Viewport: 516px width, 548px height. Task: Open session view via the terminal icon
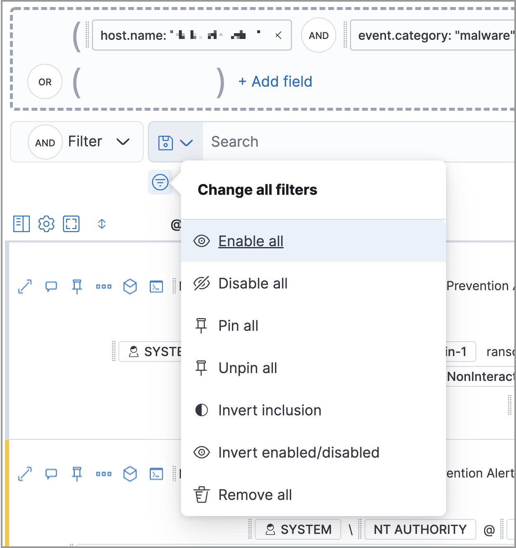[156, 286]
